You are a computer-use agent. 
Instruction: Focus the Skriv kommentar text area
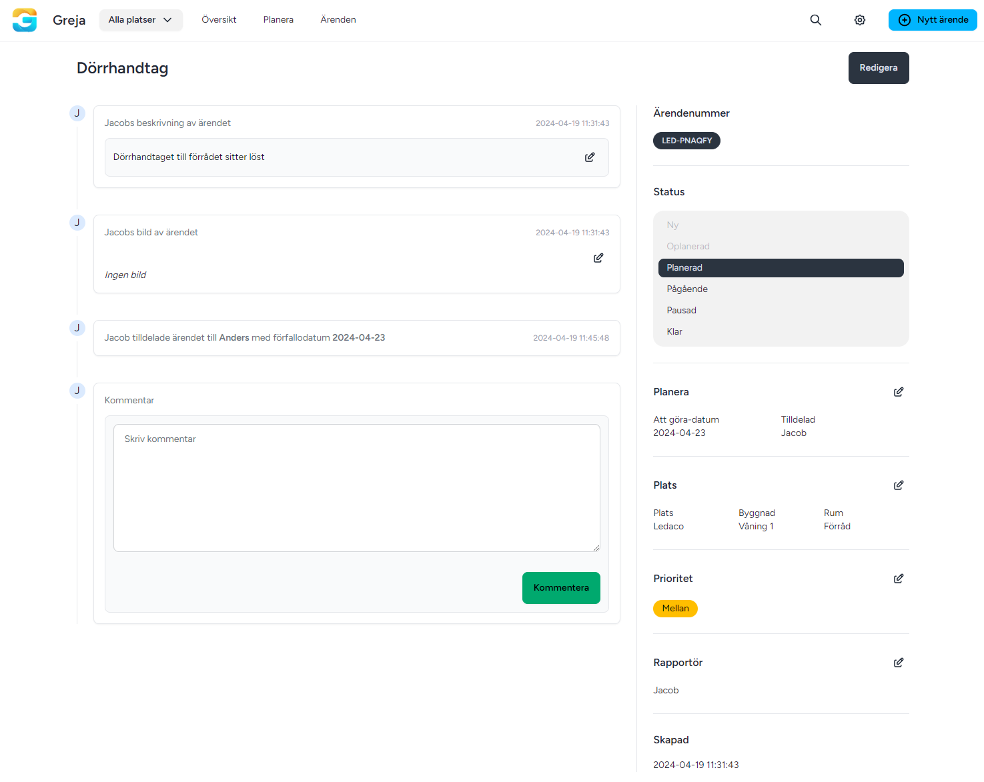point(356,488)
